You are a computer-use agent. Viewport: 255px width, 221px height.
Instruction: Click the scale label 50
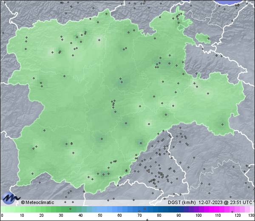100,215
